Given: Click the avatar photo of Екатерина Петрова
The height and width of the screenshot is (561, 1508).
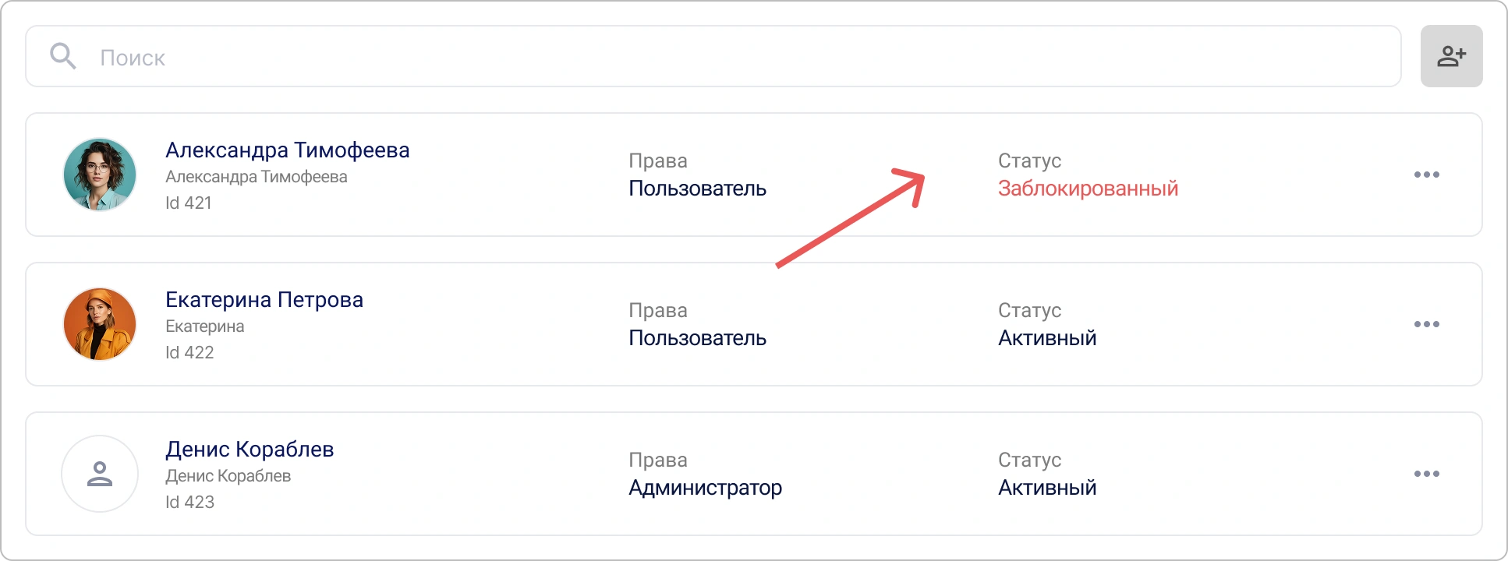Looking at the screenshot, I should click(x=100, y=324).
